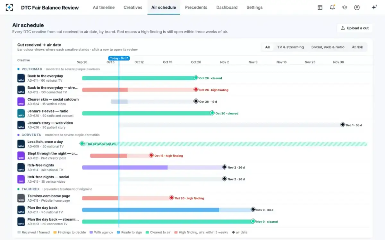Click the Oct 20 high finding diamond
Image resolution: width=385 pixels, height=240 pixels.
(171, 198)
